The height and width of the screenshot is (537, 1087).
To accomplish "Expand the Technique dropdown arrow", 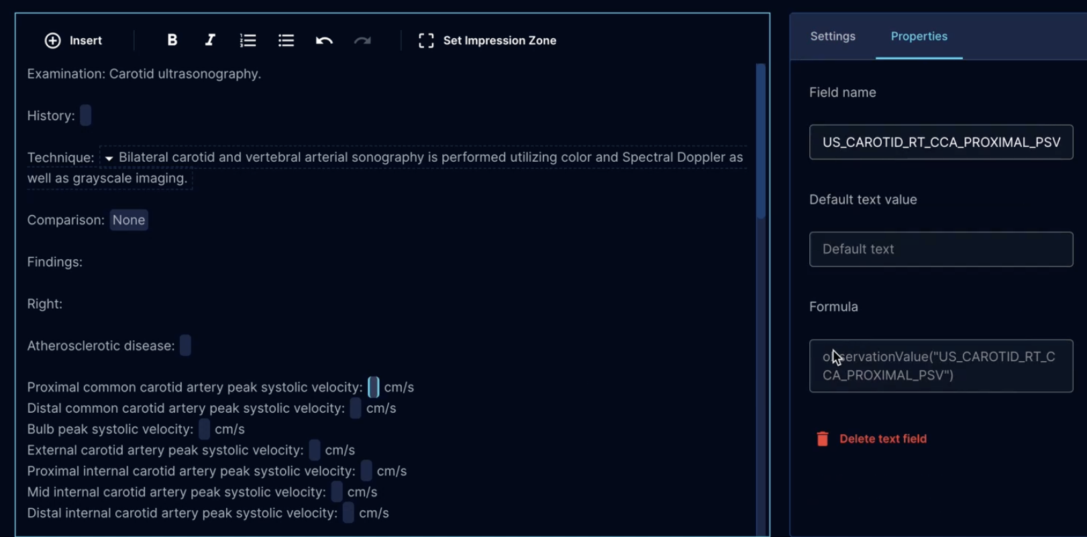I will 109,158.
